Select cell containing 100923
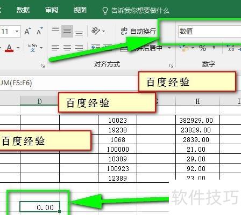Screen dimensions: 241x215 (118, 168)
